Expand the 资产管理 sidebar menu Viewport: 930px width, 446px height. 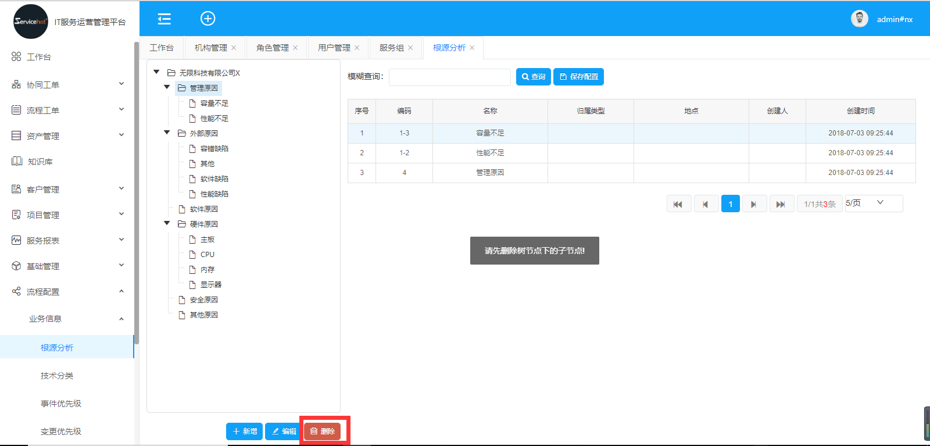tap(67, 136)
